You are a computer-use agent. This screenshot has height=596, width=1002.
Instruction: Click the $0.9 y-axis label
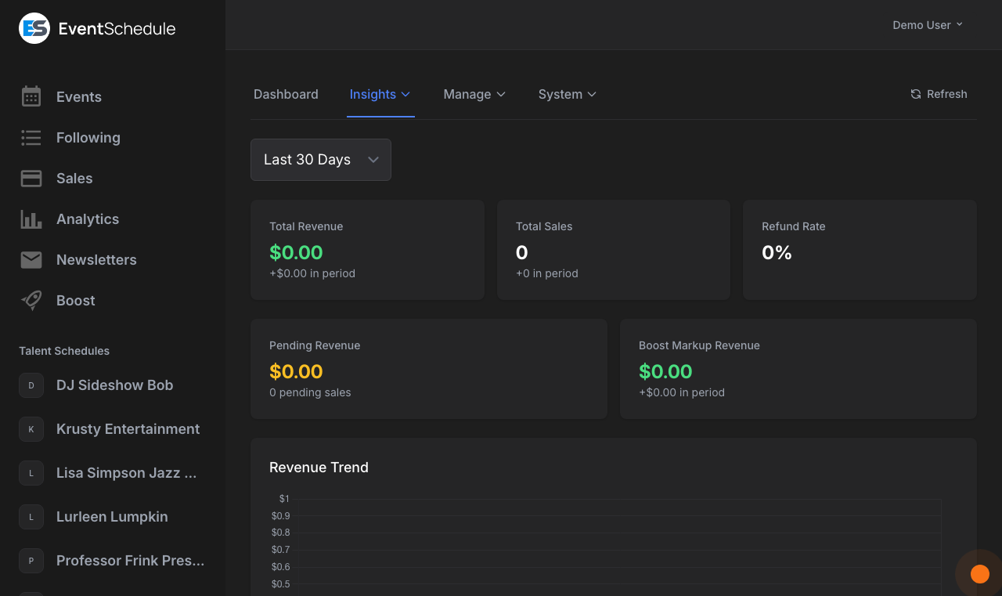click(280, 515)
